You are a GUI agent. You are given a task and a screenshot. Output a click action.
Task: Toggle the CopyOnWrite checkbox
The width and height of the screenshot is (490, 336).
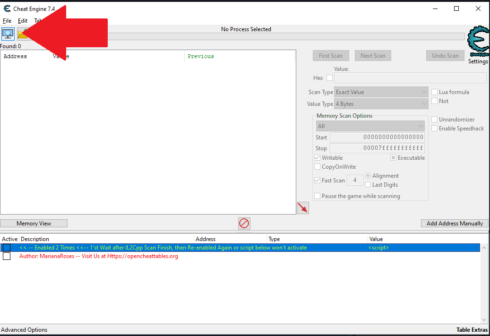317,167
